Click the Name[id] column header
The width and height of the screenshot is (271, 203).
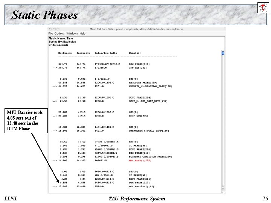pos(135,53)
